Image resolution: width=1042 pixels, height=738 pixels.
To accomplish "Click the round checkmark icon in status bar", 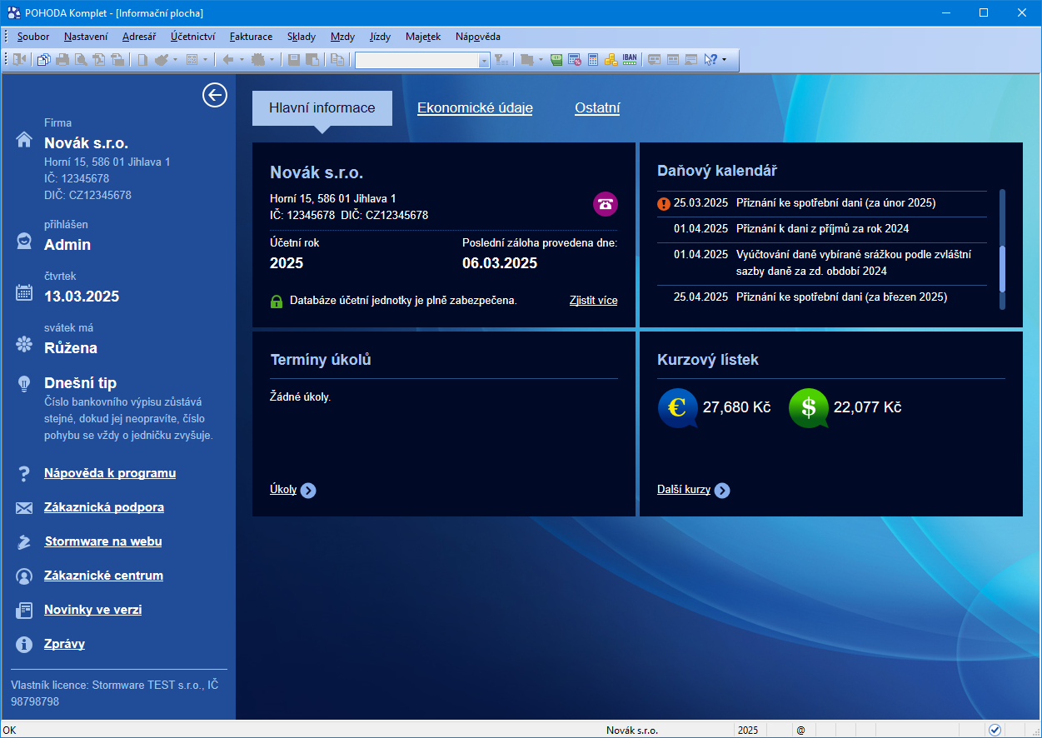I will point(995,731).
